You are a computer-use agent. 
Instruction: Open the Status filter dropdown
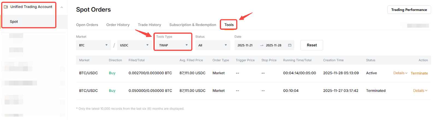coord(212,45)
